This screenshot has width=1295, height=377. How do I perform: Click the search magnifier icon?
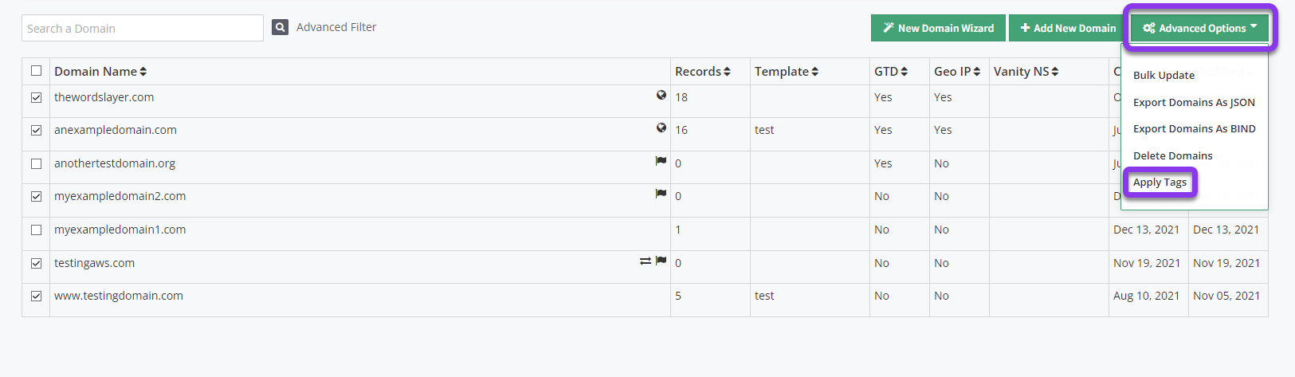click(x=280, y=27)
